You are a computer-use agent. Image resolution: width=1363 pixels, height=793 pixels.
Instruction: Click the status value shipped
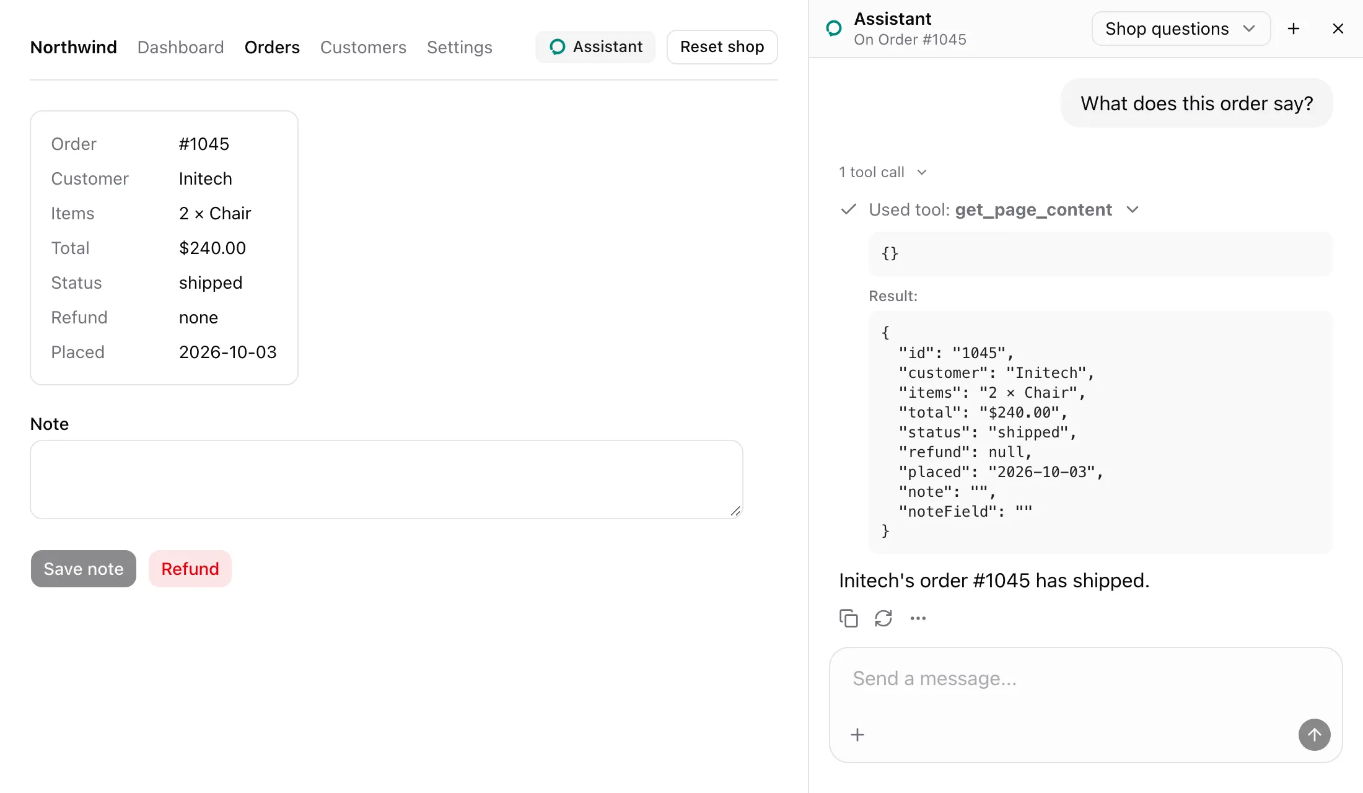click(x=210, y=283)
